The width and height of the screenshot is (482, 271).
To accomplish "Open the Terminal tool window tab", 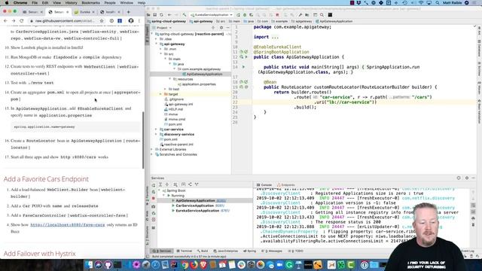I will (185, 251).
